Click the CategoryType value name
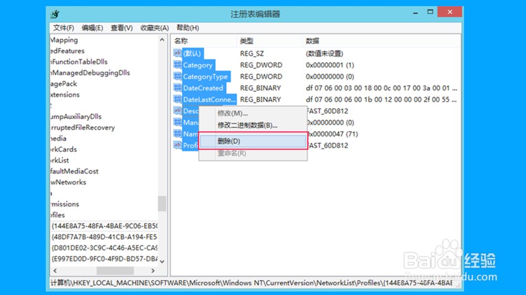The height and width of the screenshot is (295, 526). pos(205,77)
